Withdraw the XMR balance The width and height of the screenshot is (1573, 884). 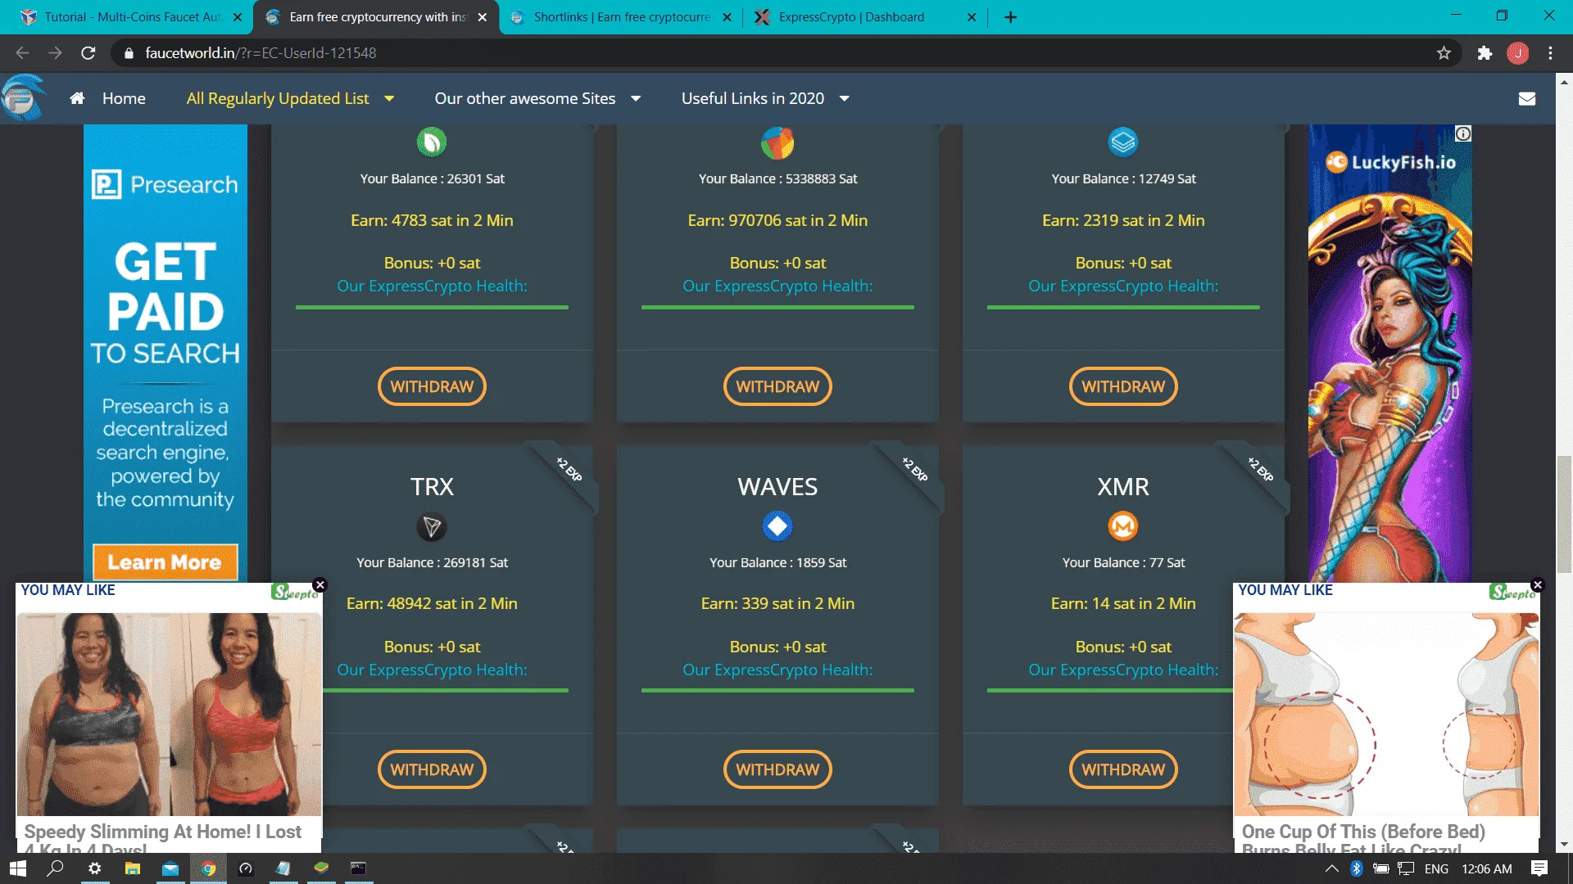coord(1123,769)
